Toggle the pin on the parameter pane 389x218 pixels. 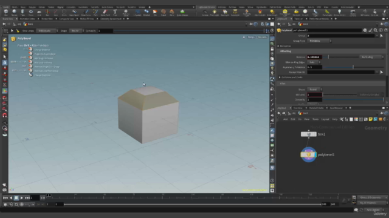point(382,24)
